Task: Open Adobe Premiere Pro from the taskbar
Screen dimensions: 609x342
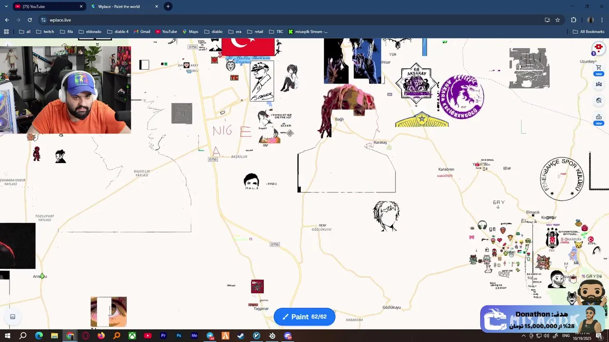Action: click(163, 336)
